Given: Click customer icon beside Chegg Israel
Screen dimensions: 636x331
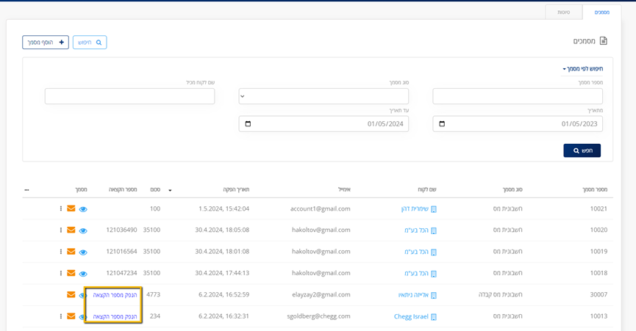Looking at the screenshot, I should tap(434, 317).
